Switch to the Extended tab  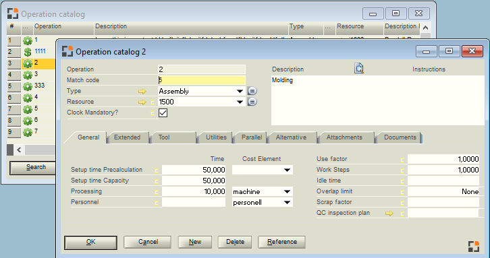coord(127,137)
